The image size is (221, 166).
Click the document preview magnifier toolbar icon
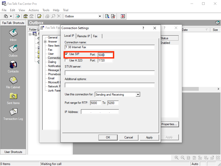pyautogui.click(x=107, y=16)
